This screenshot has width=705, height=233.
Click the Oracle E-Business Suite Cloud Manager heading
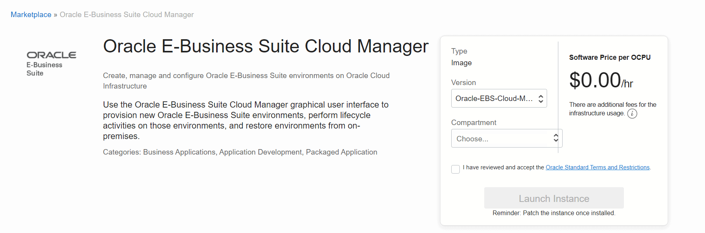265,46
